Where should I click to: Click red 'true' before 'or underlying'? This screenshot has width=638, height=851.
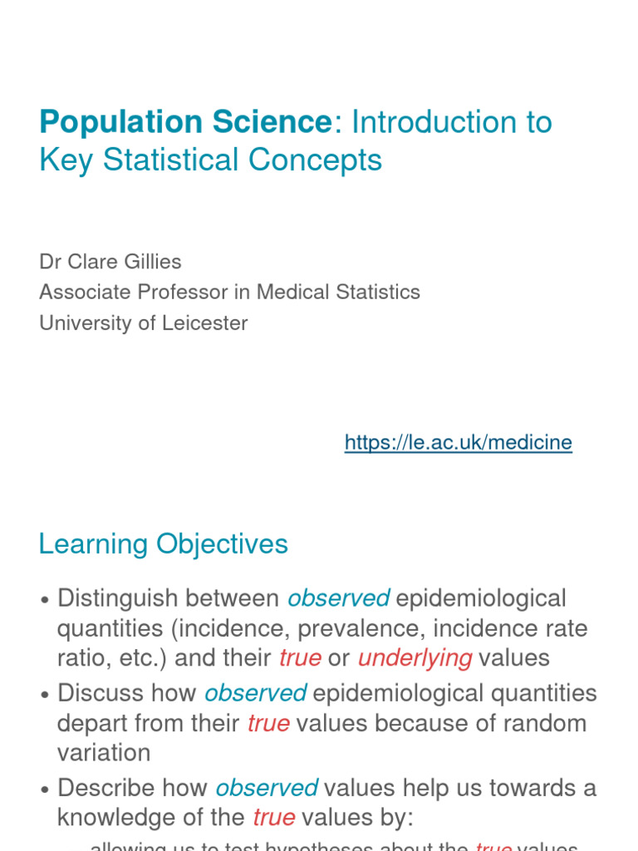[x=300, y=658]
